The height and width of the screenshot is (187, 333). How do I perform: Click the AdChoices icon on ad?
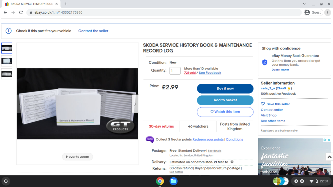coord(325,140)
